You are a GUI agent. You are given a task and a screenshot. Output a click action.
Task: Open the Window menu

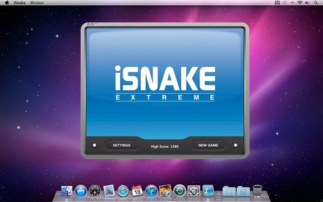[37, 3]
